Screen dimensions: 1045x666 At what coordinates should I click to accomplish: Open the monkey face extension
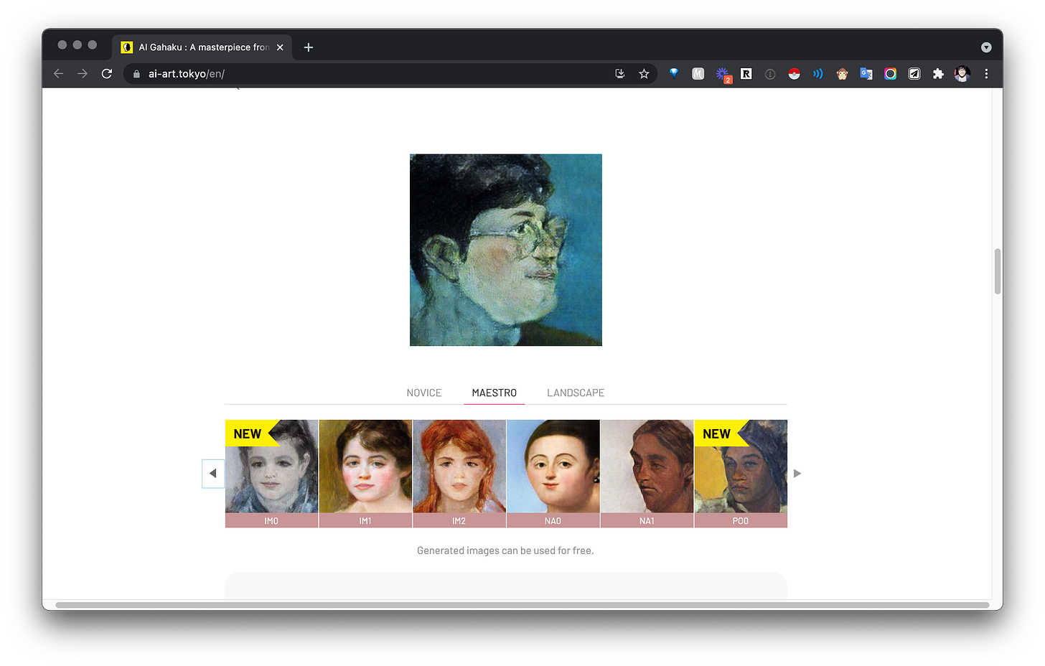pos(842,74)
